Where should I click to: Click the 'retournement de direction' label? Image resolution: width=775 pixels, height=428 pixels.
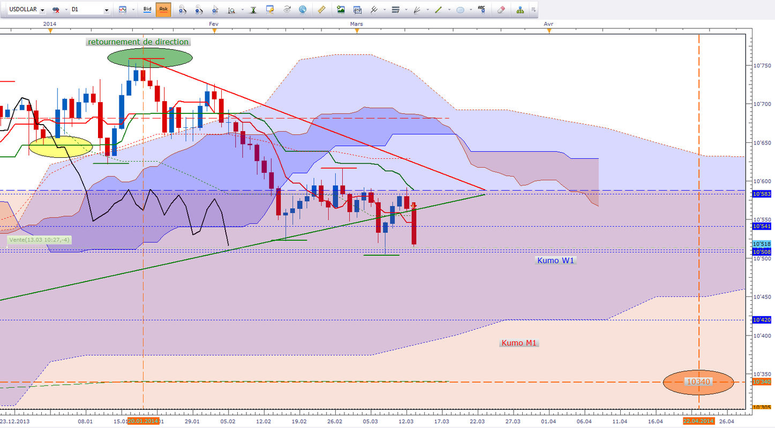(138, 42)
